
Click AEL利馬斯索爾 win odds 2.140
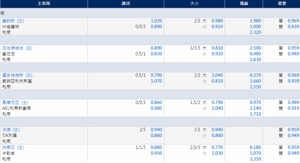(255, 108)
